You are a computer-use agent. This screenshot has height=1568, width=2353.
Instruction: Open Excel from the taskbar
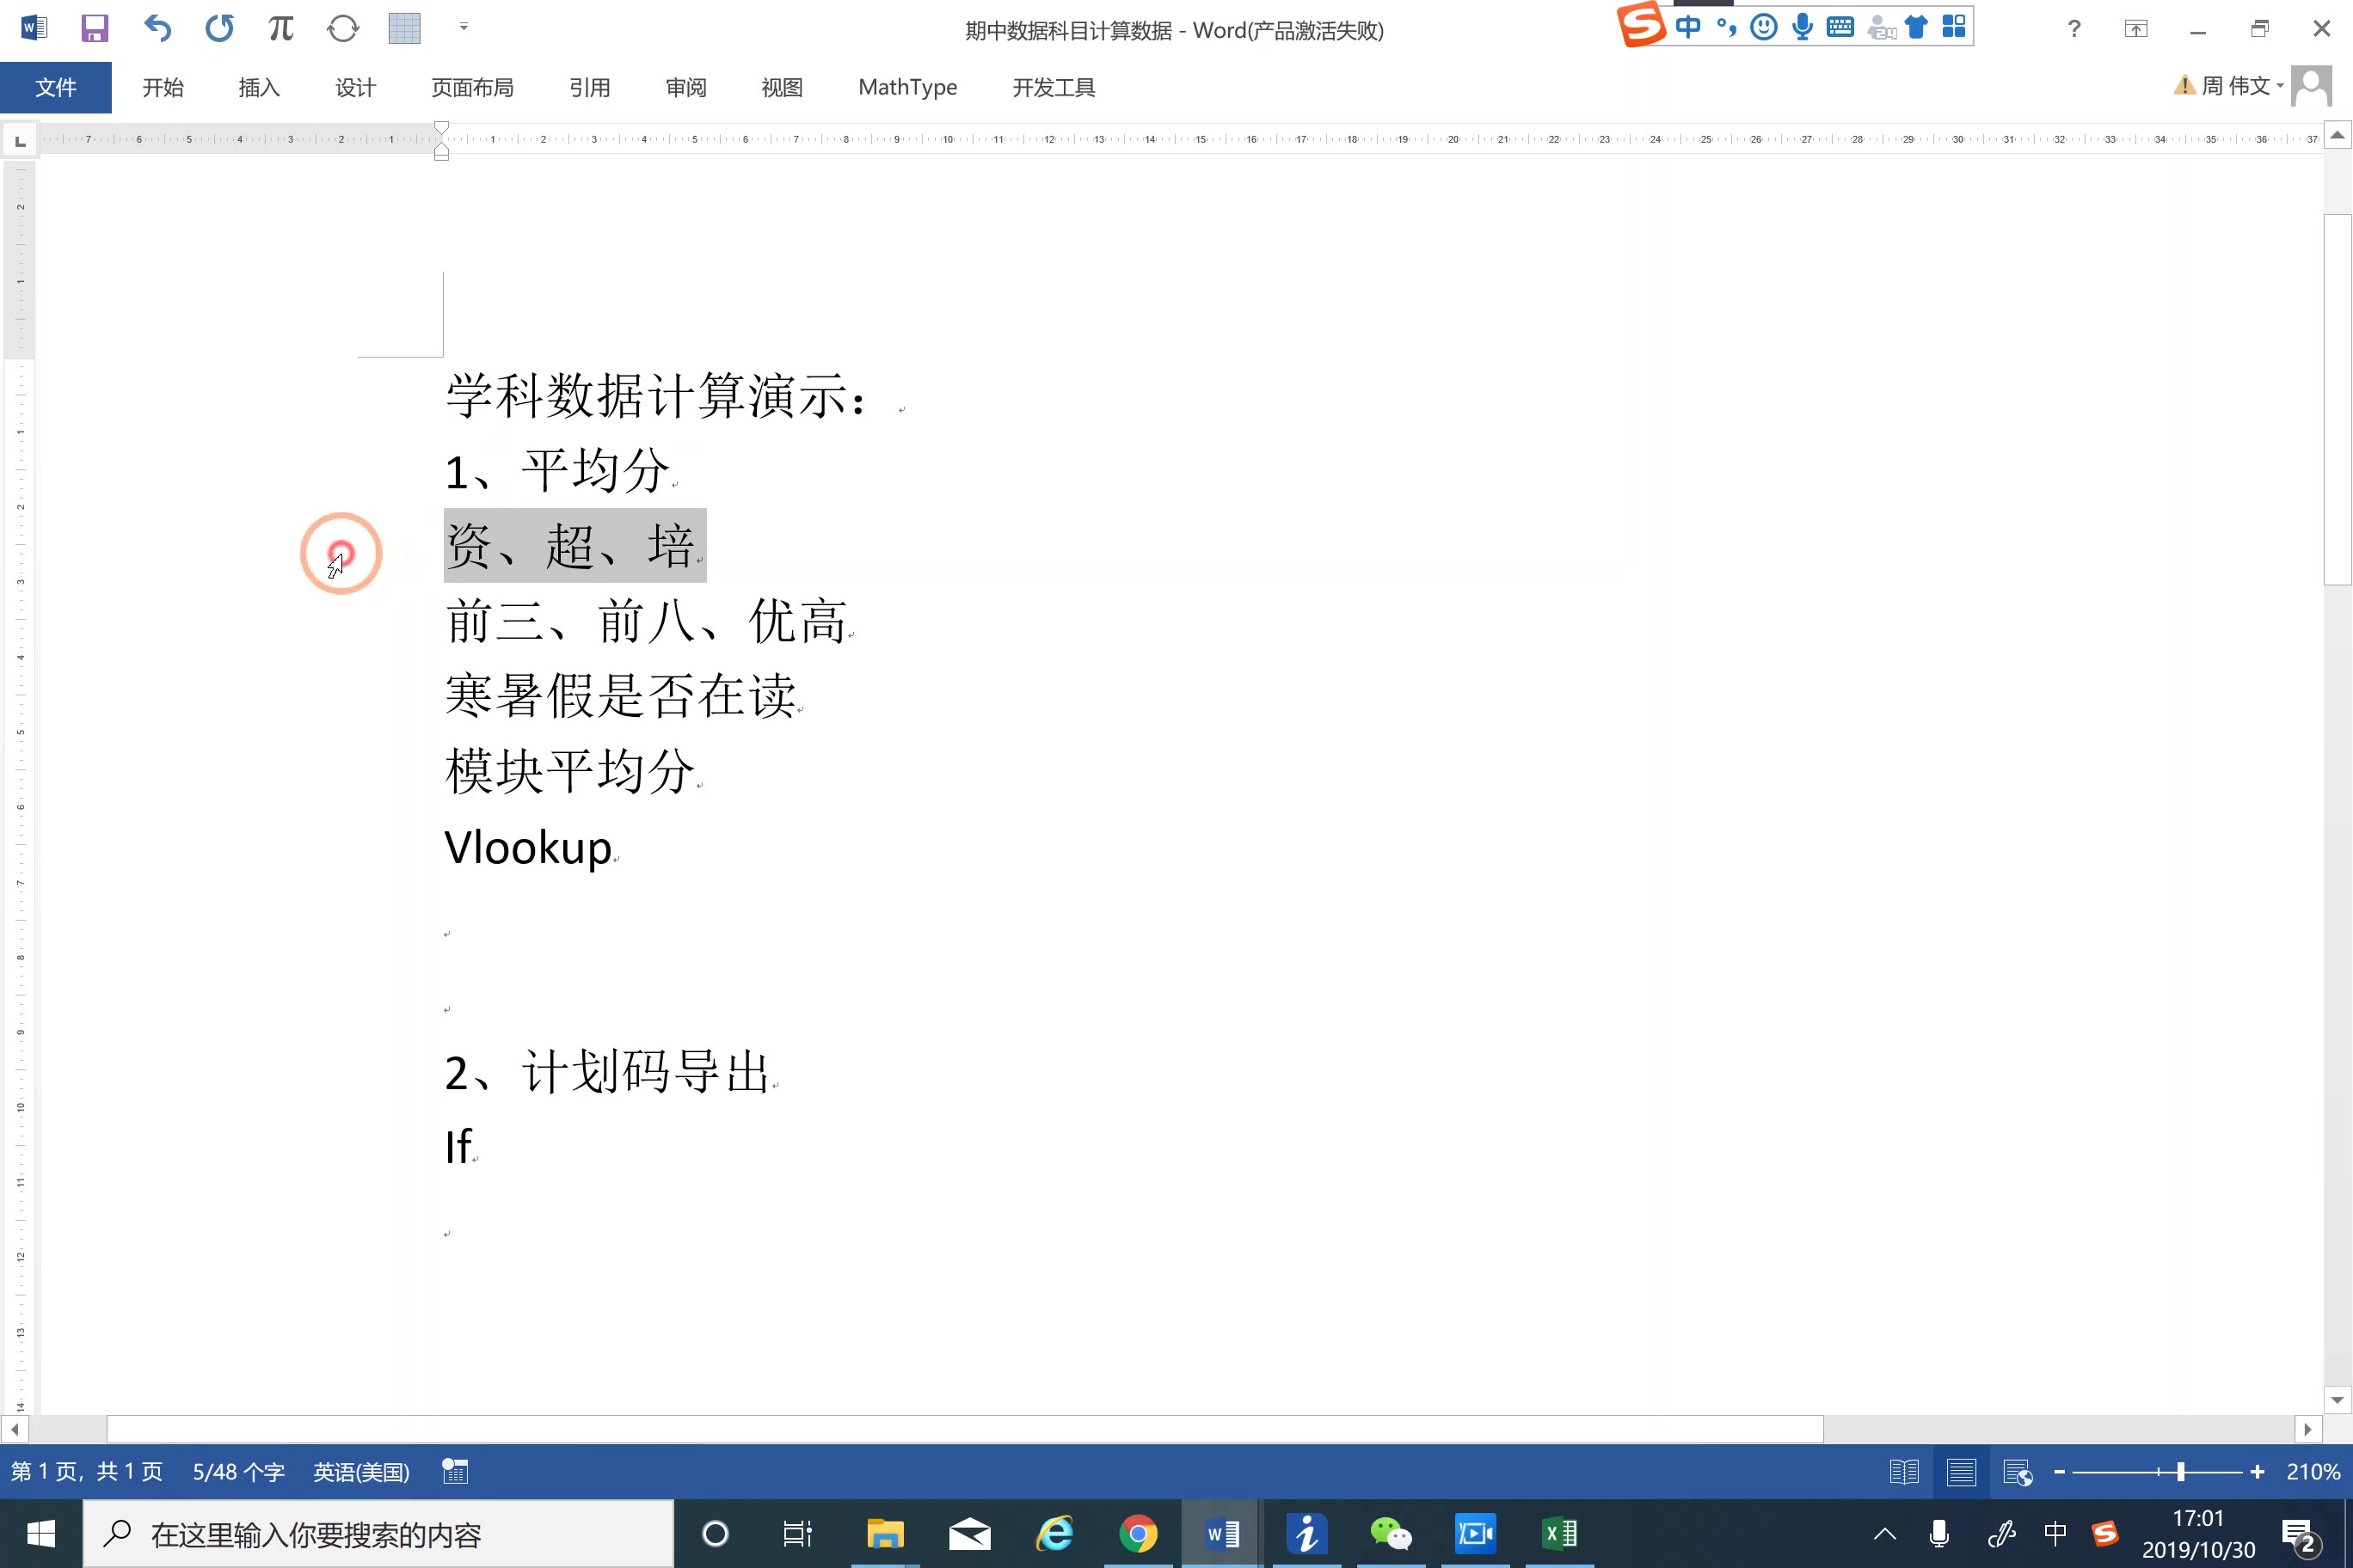point(1558,1533)
